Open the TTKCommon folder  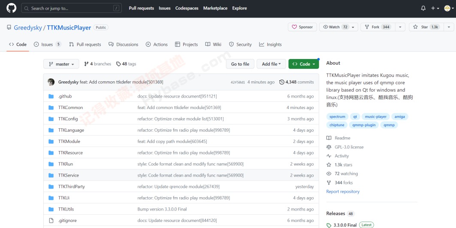[x=70, y=108]
